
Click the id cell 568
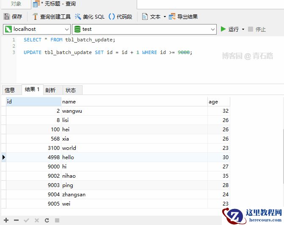pyautogui.click(x=34, y=139)
